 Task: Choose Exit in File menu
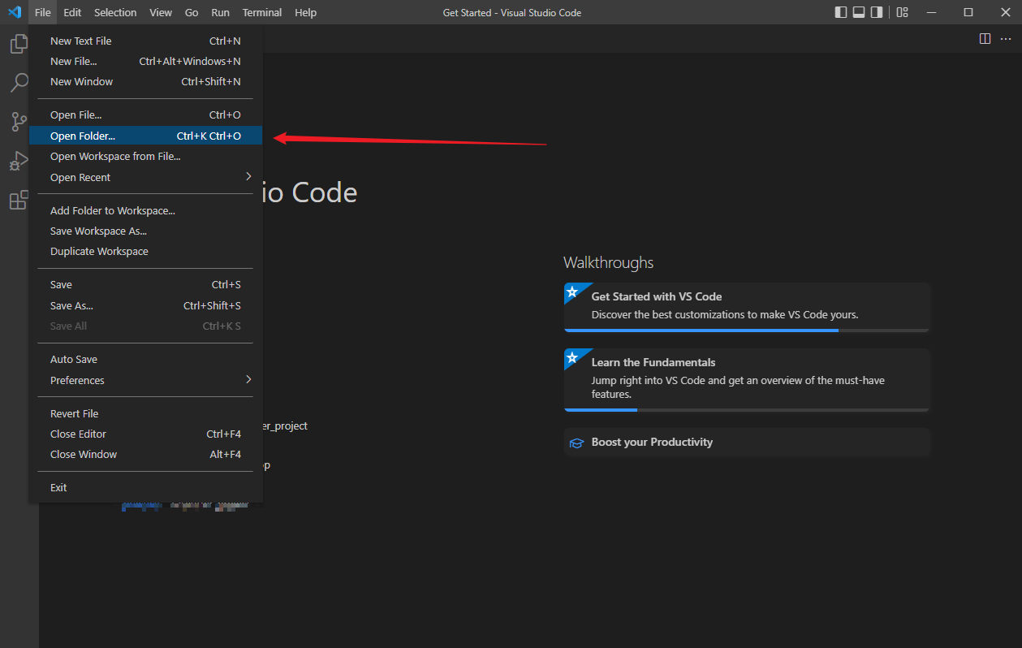(145, 487)
